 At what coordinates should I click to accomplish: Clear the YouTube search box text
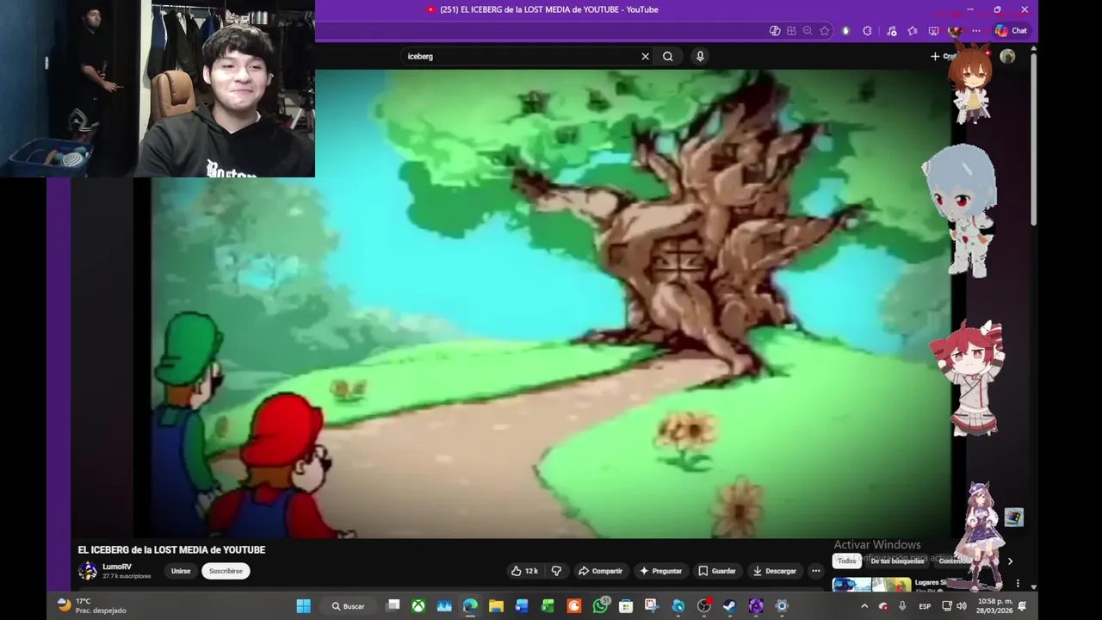tap(645, 56)
